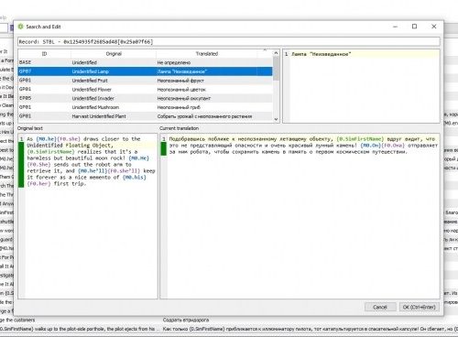Select the Unidentified Fruit row

(x=145, y=81)
